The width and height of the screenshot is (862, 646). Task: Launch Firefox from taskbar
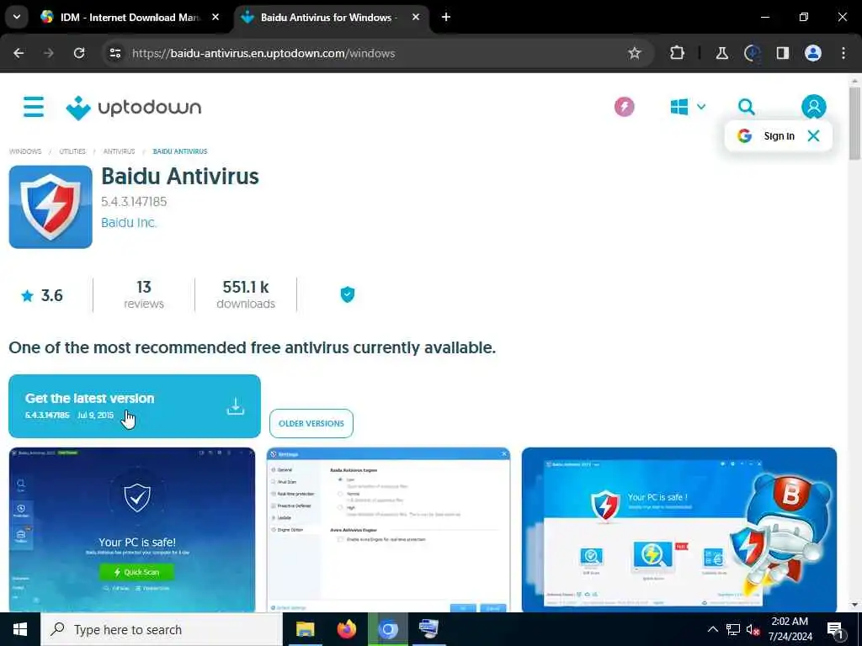pyautogui.click(x=346, y=629)
